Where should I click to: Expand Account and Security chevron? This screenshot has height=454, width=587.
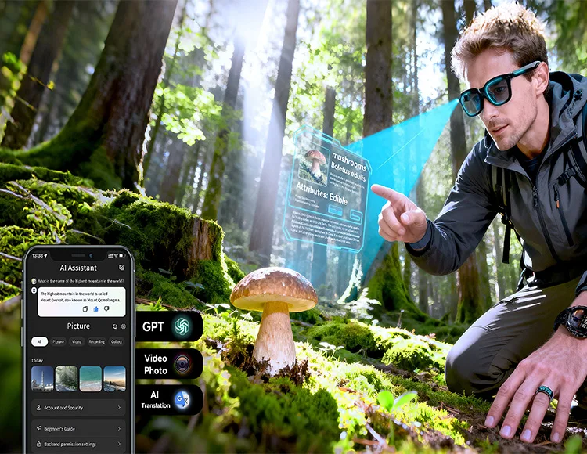tap(119, 408)
